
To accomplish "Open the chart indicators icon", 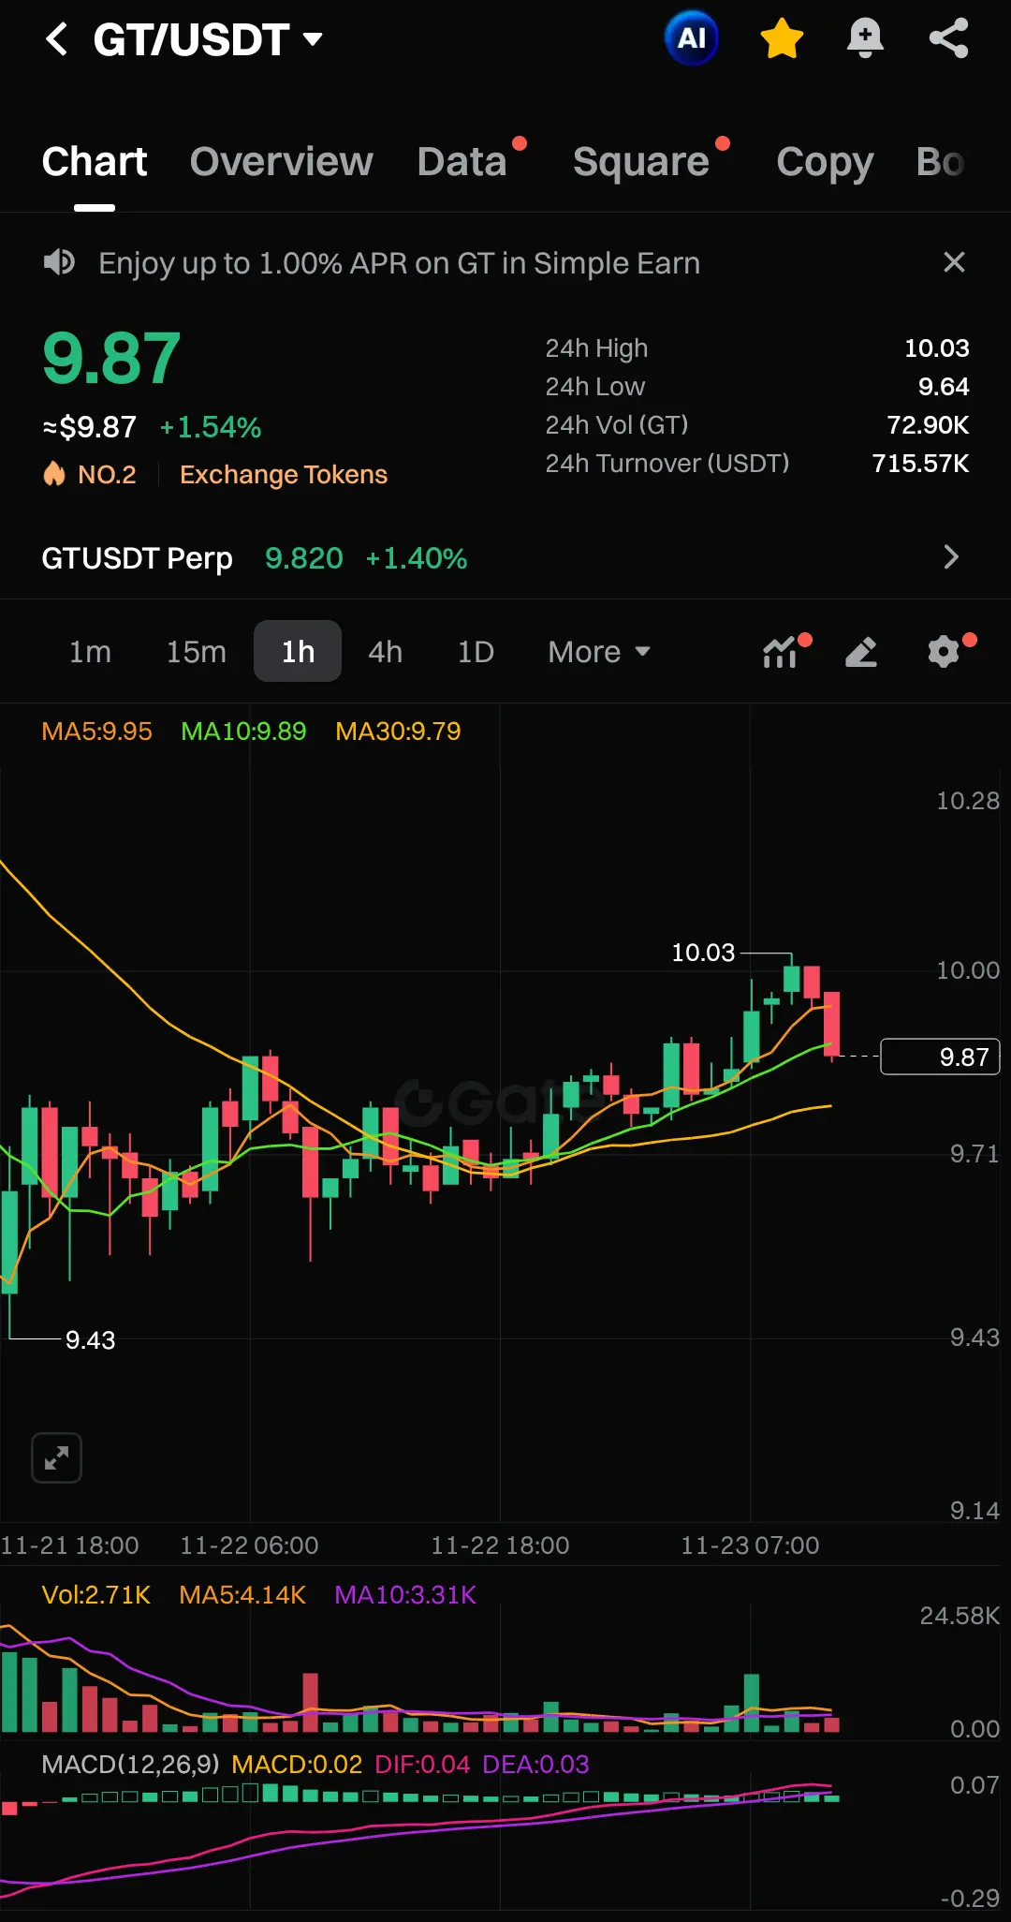I will pyautogui.click(x=781, y=652).
